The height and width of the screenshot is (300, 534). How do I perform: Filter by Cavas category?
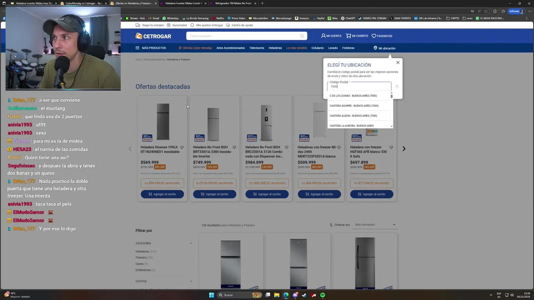point(141,264)
